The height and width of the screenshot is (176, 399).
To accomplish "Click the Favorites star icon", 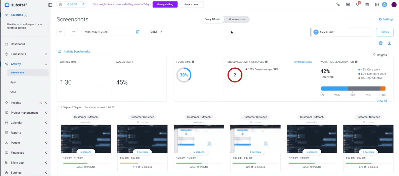I will tap(7, 15).
